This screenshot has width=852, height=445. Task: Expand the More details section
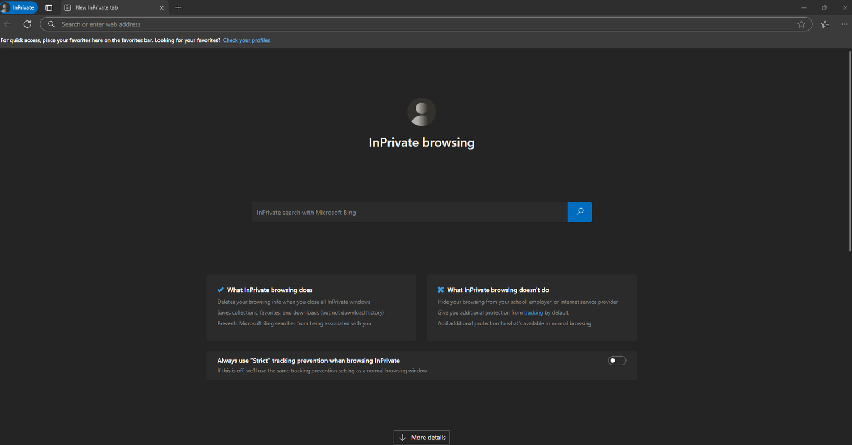[x=421, y=438]
